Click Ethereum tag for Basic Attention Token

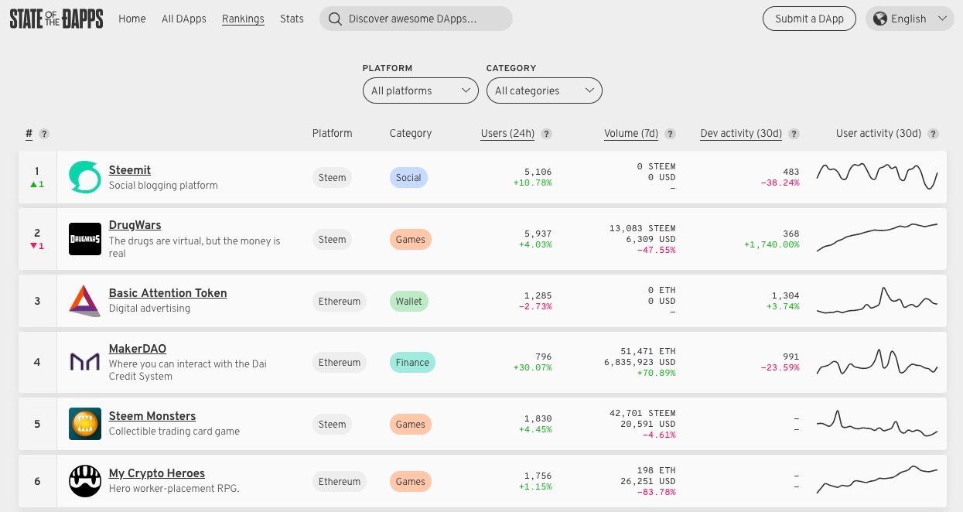(x=340, y=301)
